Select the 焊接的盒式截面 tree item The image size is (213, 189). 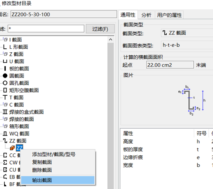click(27, 112)
